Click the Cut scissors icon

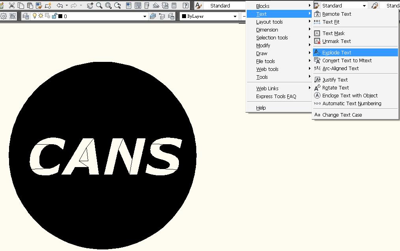[x=11, y=6]
